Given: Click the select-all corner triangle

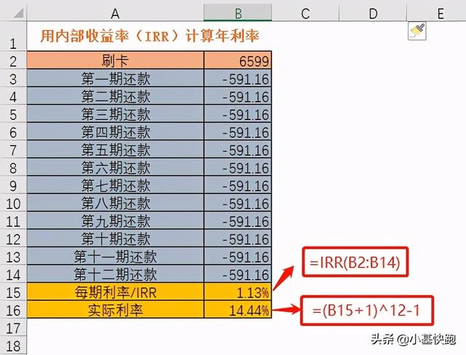Looking at the screenshot, I should point(17,13).
